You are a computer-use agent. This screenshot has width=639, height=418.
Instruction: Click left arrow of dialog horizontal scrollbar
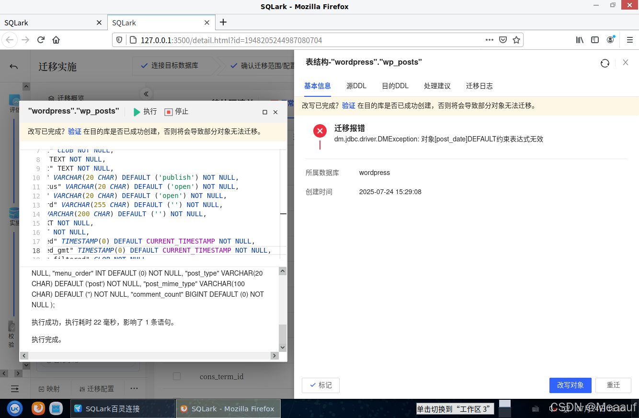tap(23, 356)
